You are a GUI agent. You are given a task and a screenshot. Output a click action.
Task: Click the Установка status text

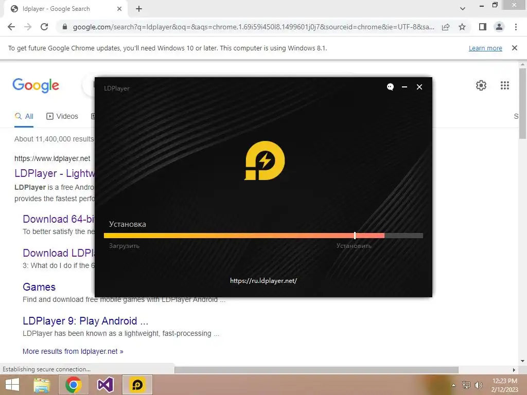click(128, 224)
